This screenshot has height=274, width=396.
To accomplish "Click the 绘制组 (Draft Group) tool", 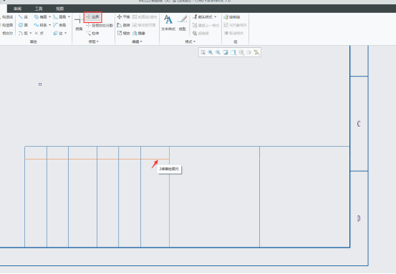I will [232, 17].
